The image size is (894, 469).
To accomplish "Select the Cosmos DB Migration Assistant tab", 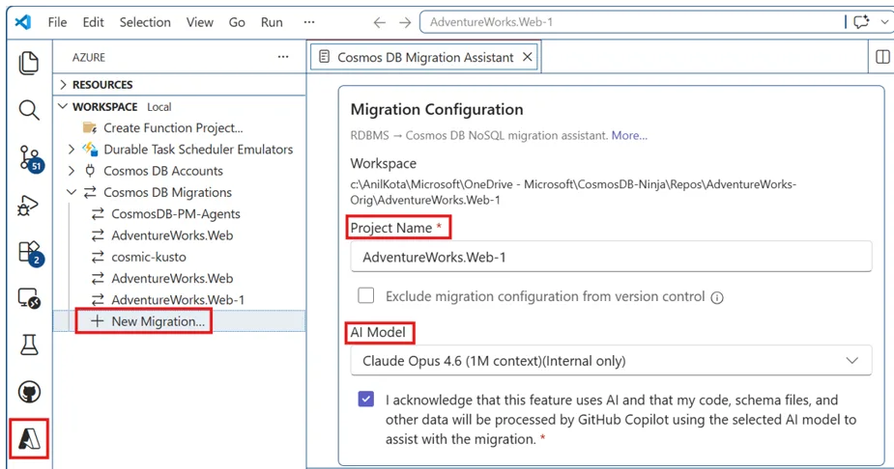I will click(x=424, y=58).
